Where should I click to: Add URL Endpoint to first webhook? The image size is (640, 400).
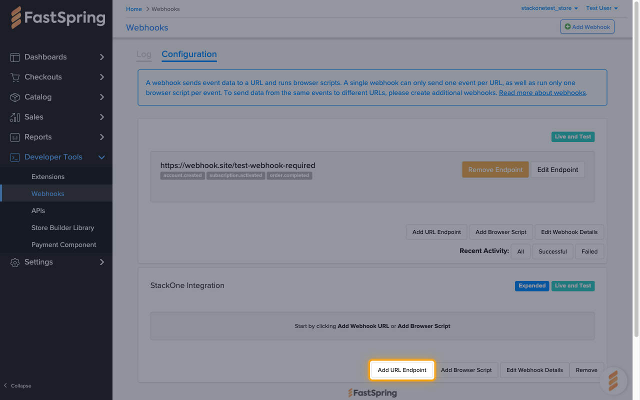coord(436,232)
